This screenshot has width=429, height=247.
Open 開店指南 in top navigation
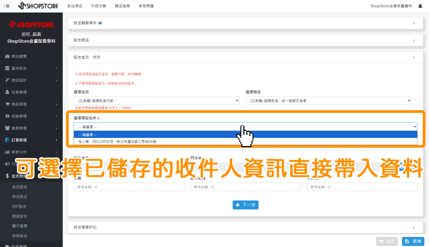click(122, 6)
